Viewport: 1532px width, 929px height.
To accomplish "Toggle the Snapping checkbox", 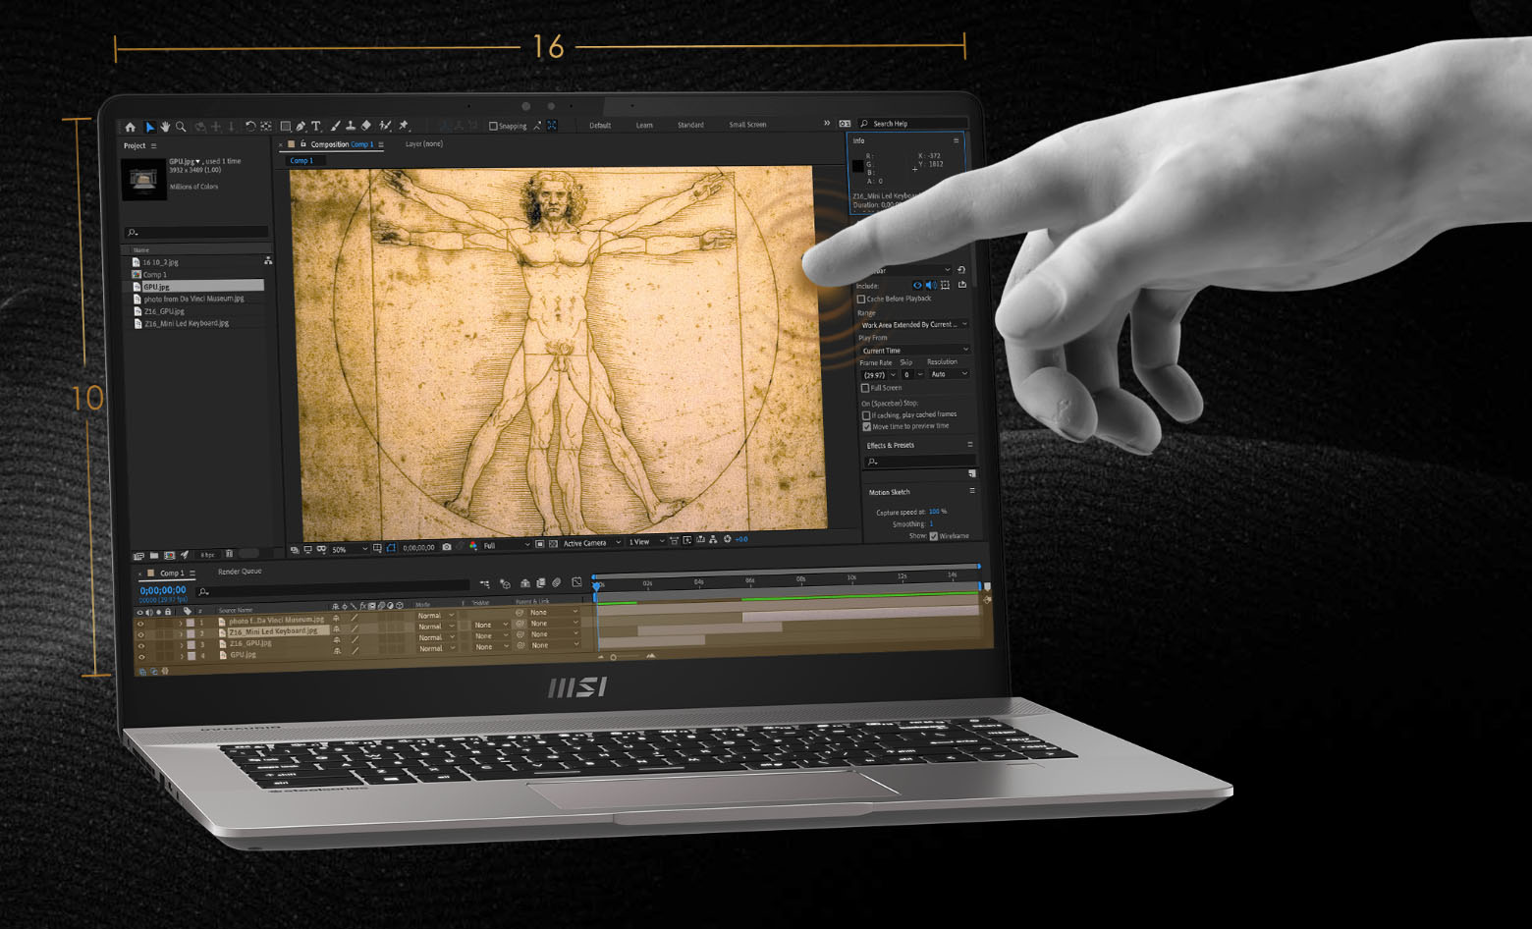I will [x=493, y=126].
